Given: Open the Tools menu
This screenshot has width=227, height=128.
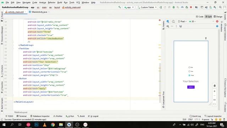Looking at the screenshot, I should pyautogui.click(x=72, y=2).
